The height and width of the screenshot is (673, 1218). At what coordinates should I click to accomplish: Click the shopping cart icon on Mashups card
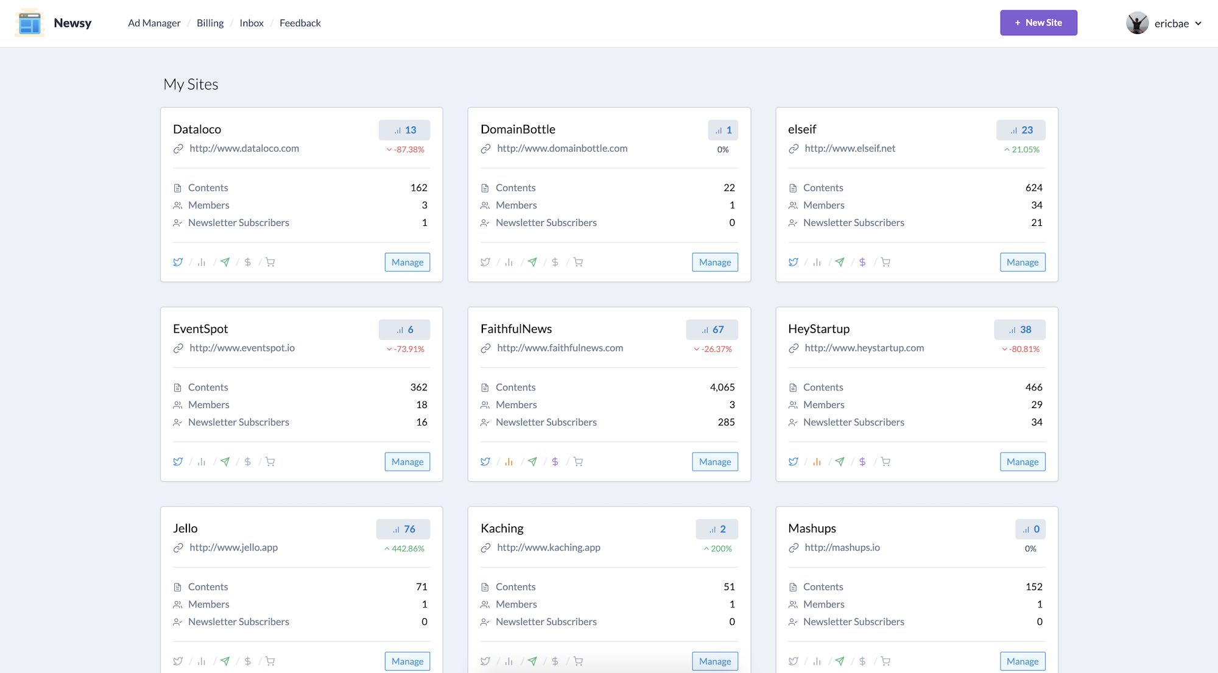(885, 661)
